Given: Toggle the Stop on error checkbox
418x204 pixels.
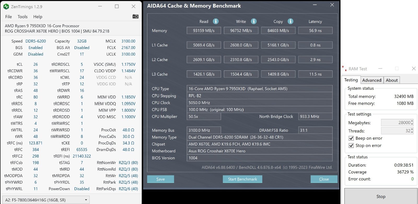Looking at the screenshot, I should pyautogui.click(x=351, y=146).
